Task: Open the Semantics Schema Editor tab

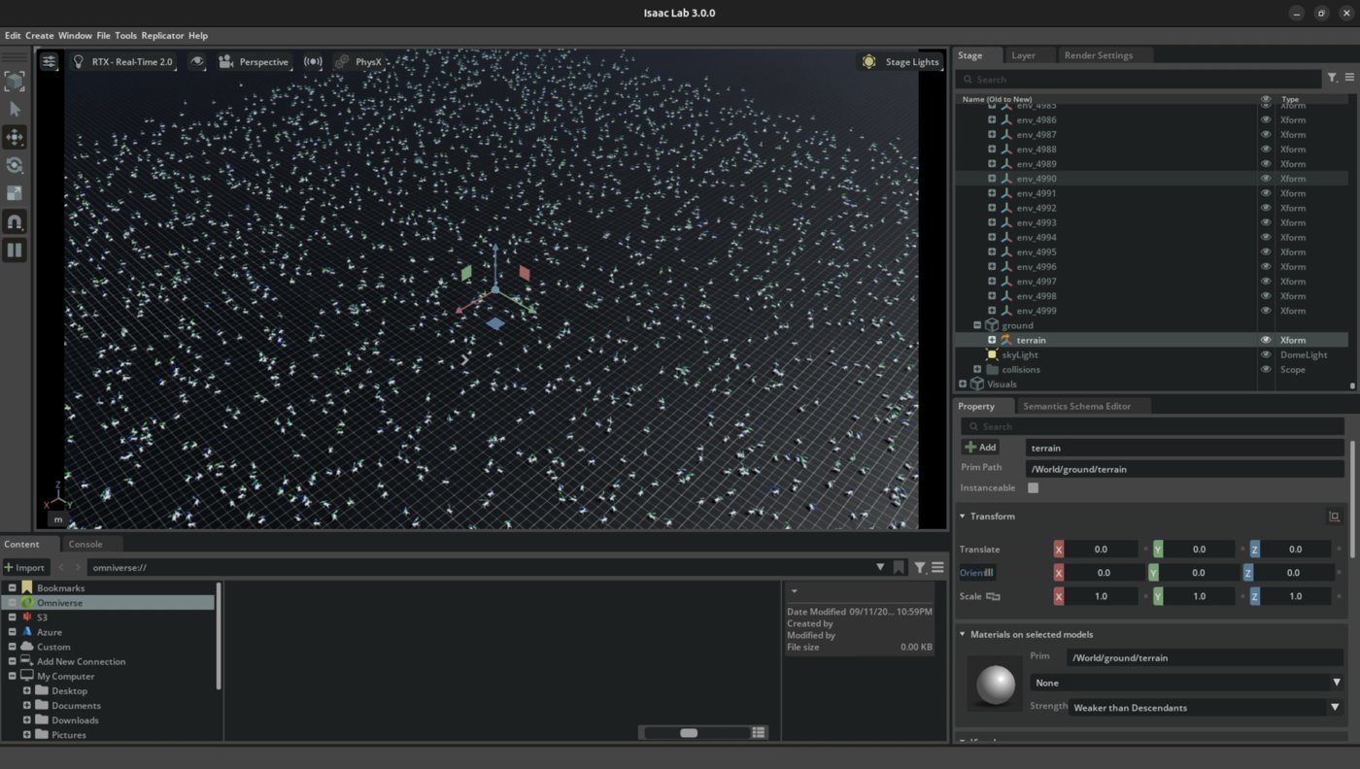Action: (1076, 406)
